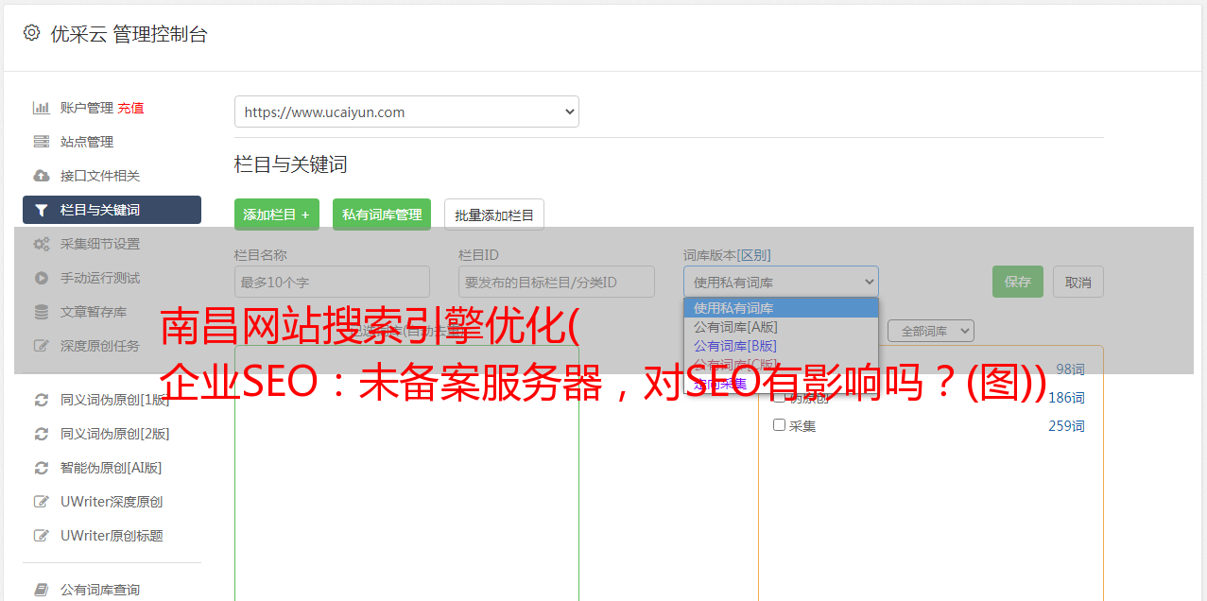
Task: Open 文章暂存库 in sidebar
Action: (x=94, y=312)
